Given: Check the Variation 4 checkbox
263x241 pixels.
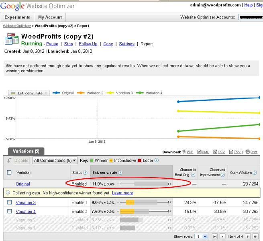Looking at the screenshot, I should [x=9, y=211].
